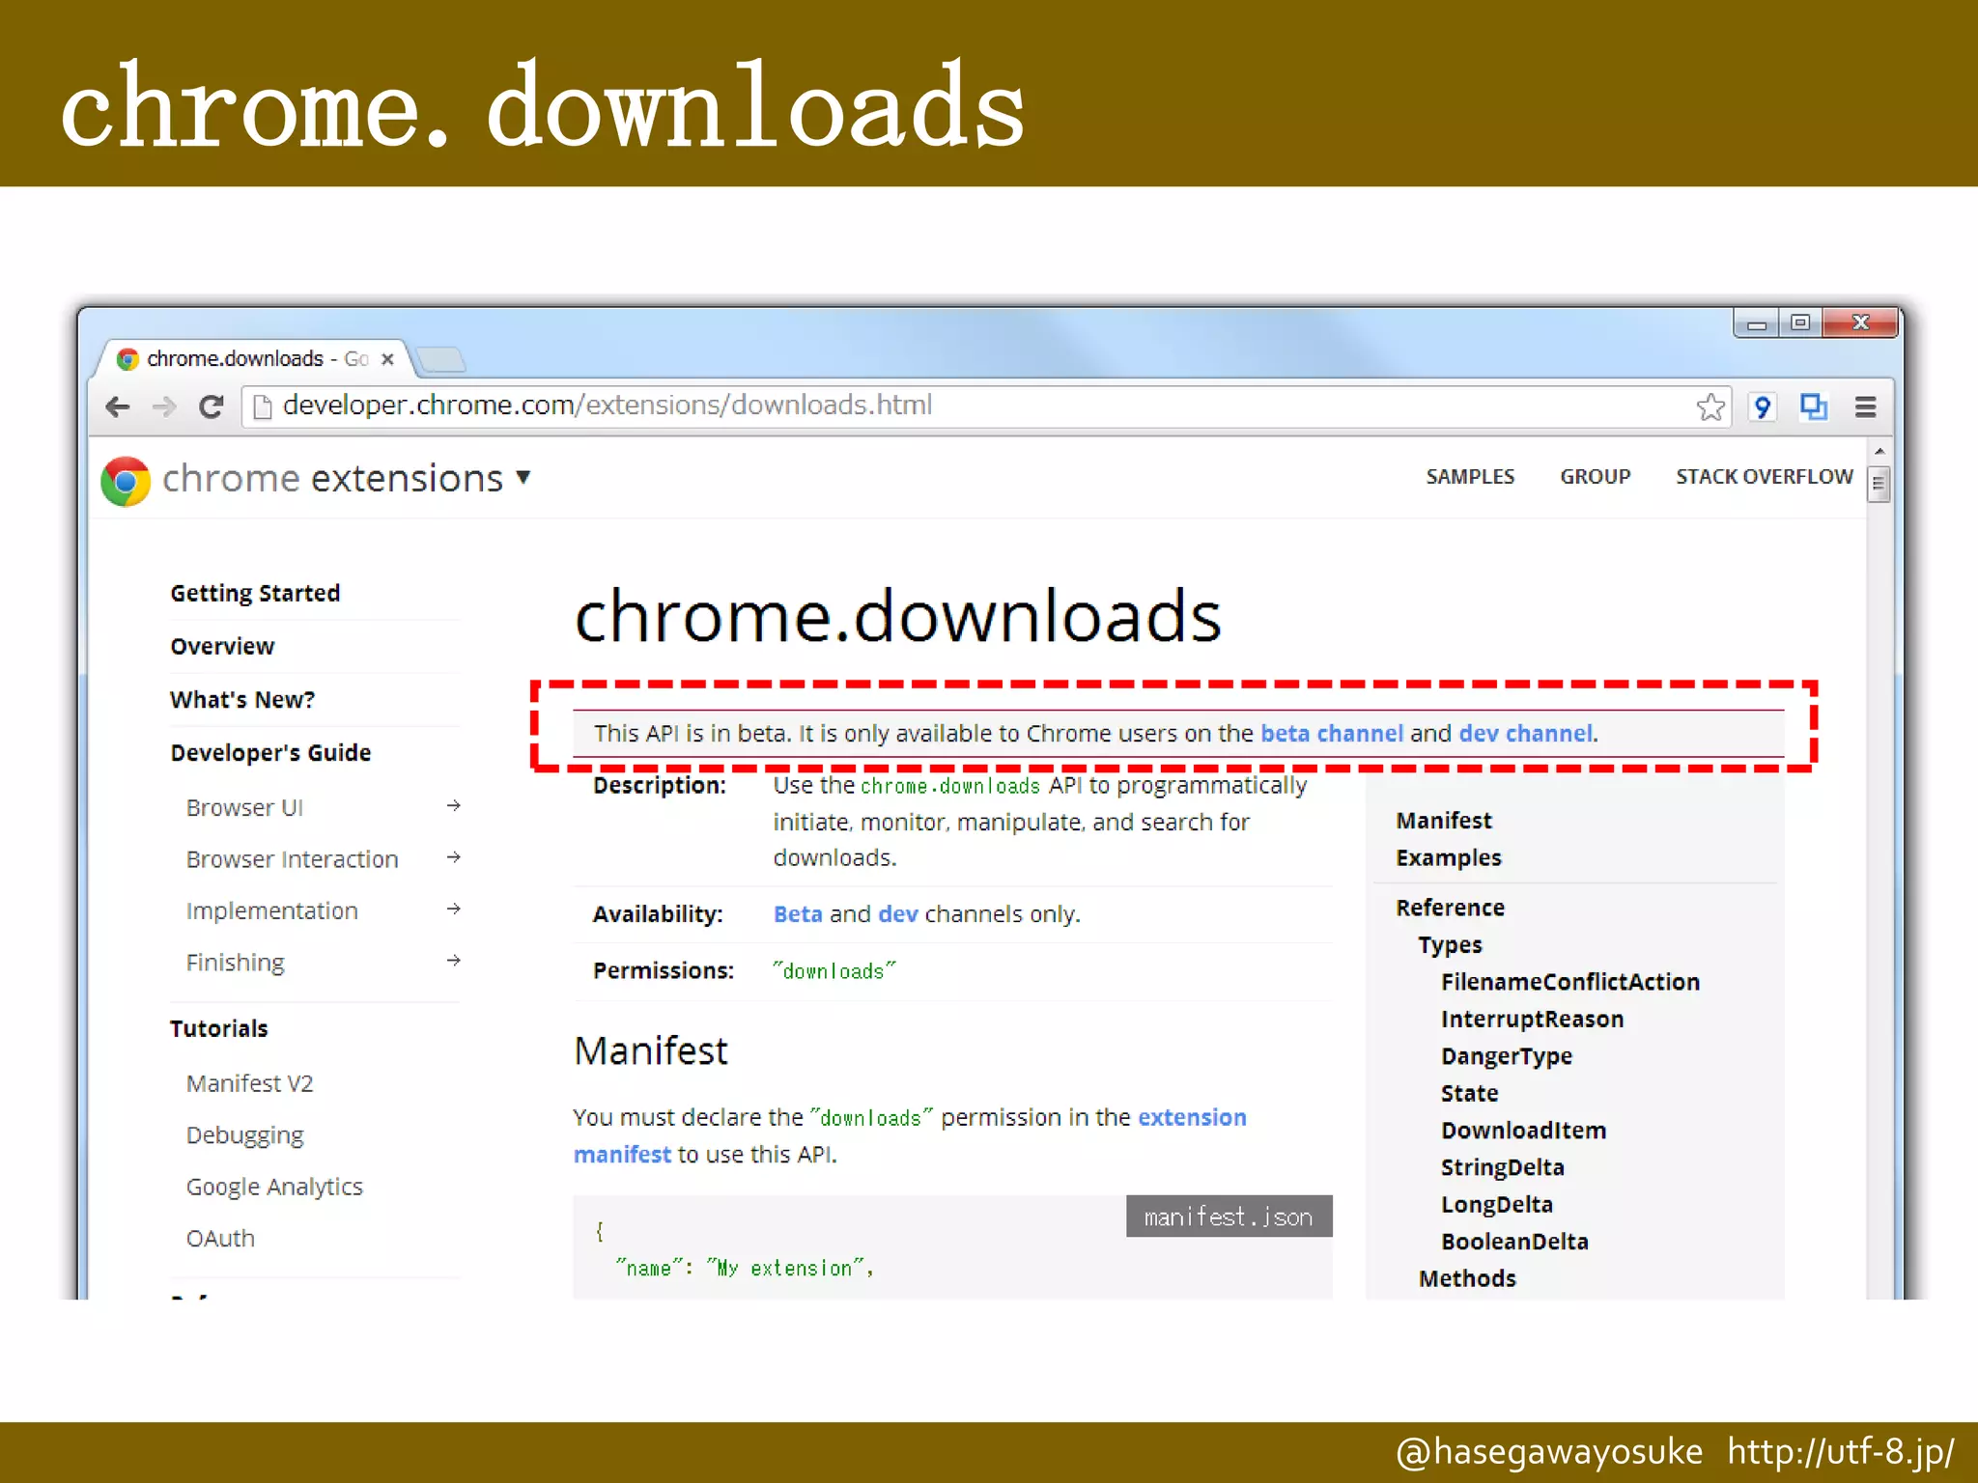Open a new tab button
1978x1483 pixels.
[442, 359]
